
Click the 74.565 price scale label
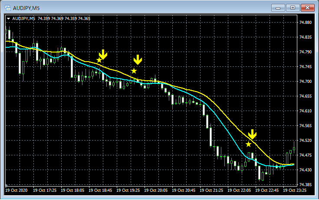click(306, 126)
